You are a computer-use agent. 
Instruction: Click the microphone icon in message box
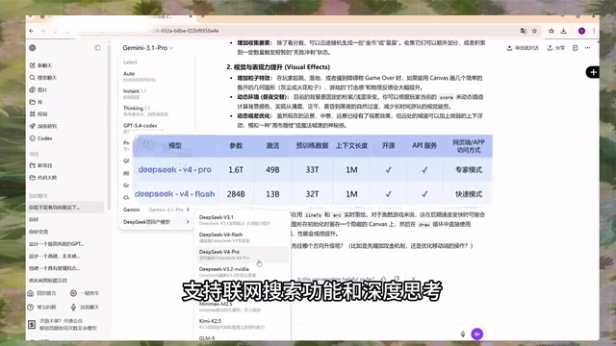[x=463, y=334]
